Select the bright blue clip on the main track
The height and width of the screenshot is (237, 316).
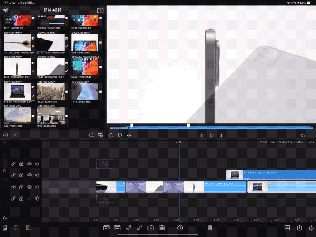(215, 187)
